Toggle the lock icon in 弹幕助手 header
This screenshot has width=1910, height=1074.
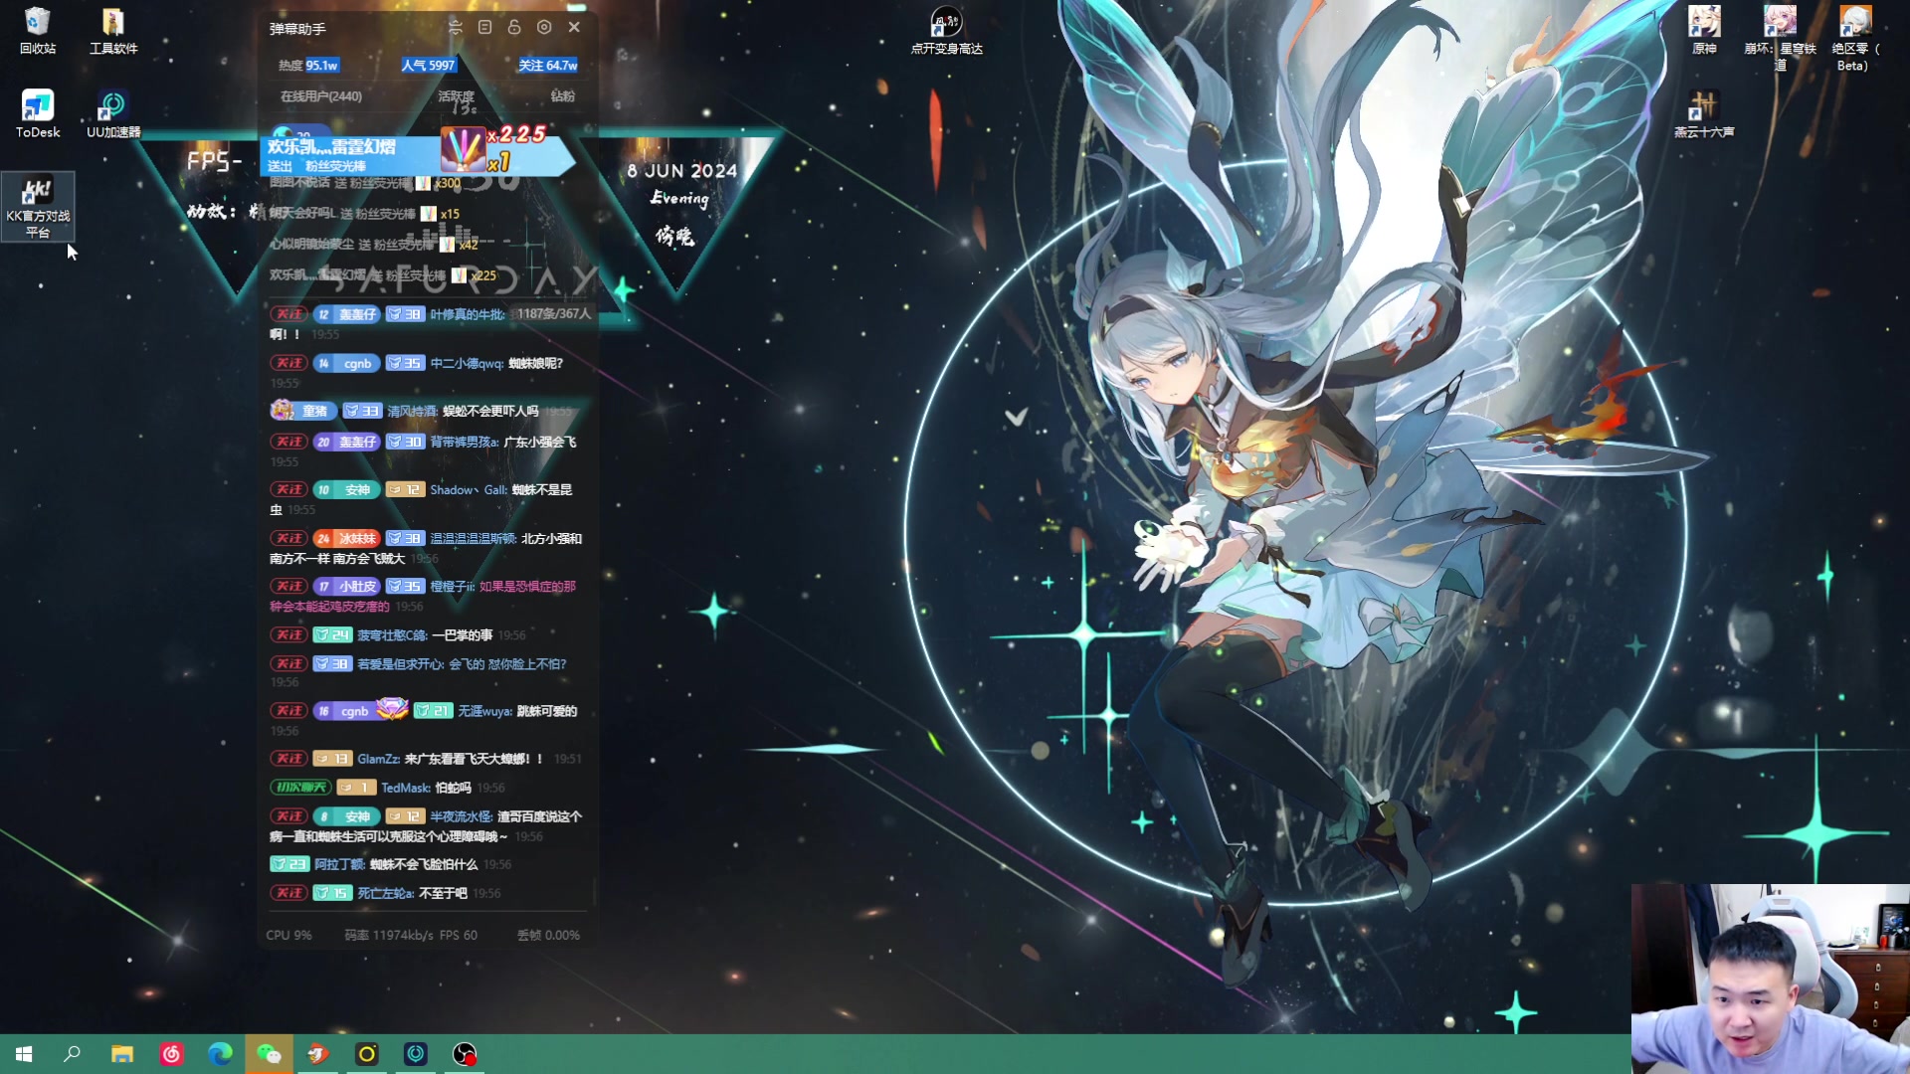514,28
